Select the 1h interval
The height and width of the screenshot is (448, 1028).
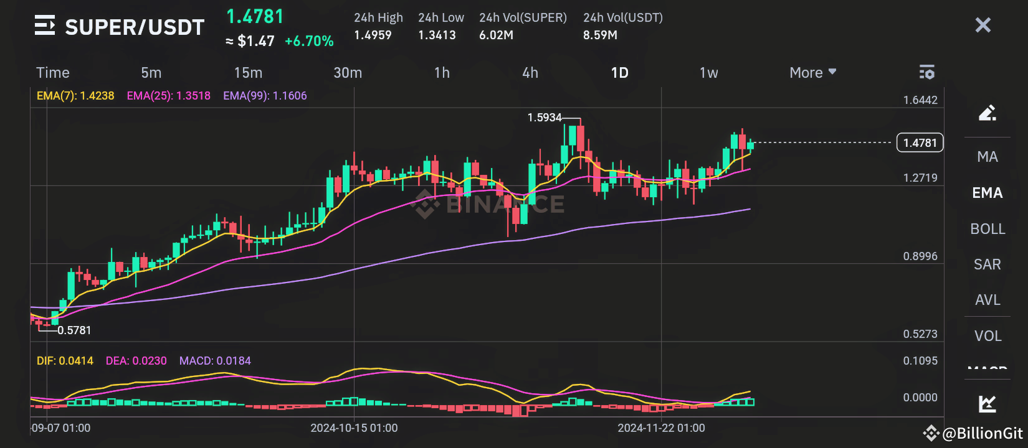(x=442, y=73)
